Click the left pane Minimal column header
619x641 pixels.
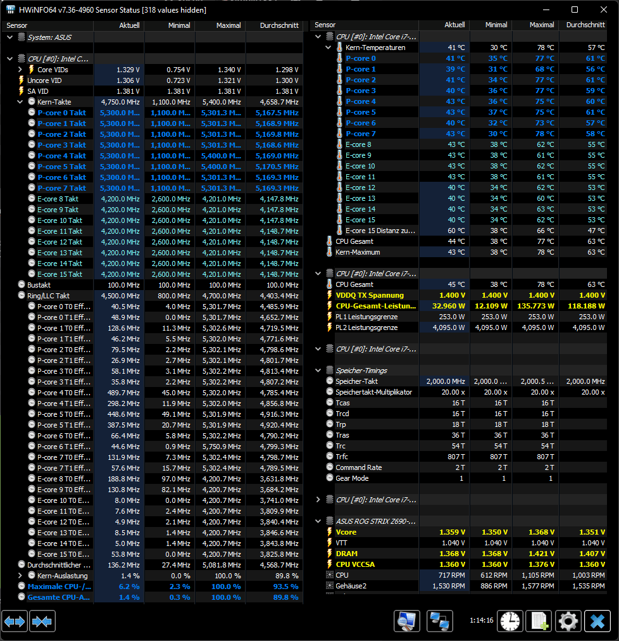pyautogui.click(x=170, y=25)
